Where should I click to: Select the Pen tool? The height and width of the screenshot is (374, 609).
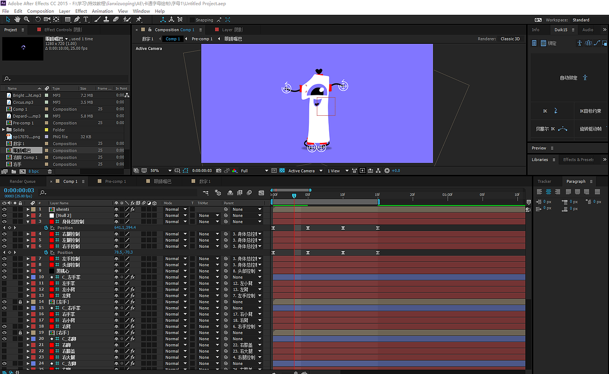(x=77, y=20)
